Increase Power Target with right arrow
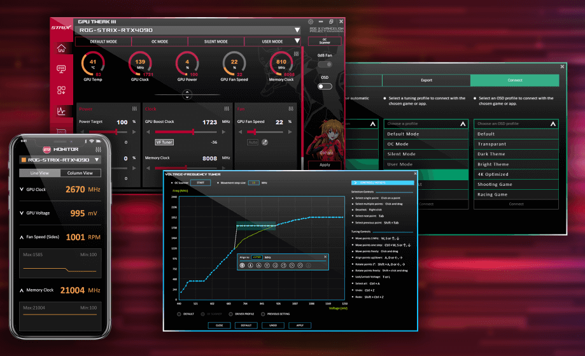 (134, 132)
